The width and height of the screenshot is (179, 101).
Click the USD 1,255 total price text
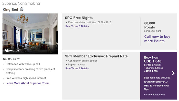(151, 71)
